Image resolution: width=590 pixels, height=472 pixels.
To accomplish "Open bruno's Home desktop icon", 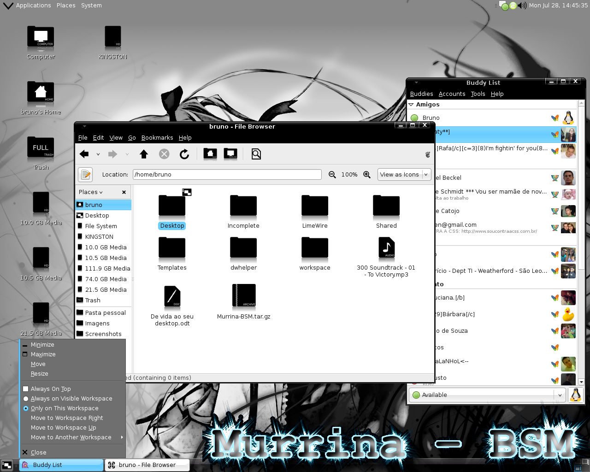I will pyautogui.click(x=41, y=98).
